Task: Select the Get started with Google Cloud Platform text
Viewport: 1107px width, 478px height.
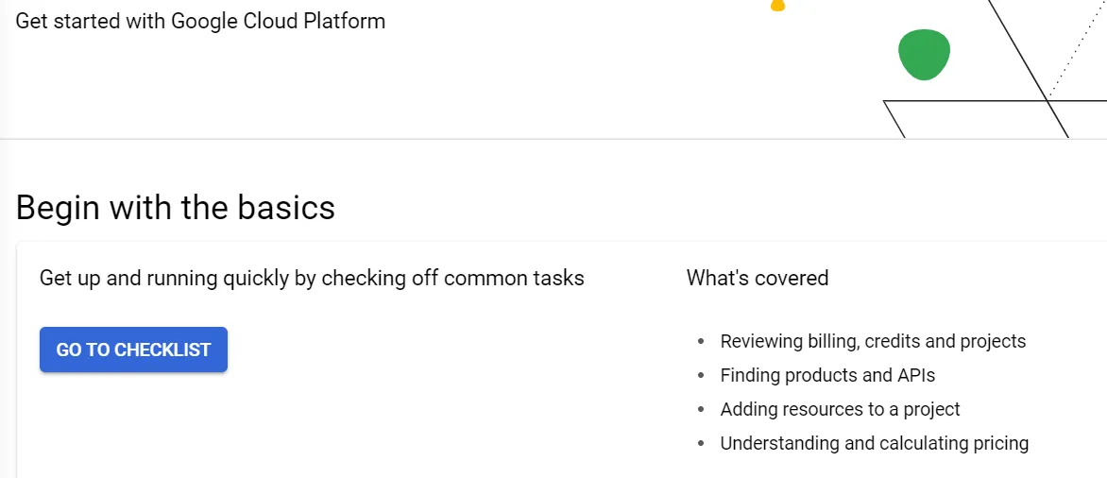Action: point(200,21)
